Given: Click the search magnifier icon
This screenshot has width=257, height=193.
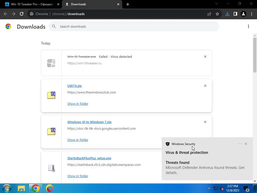Looking at the screenshot, I should pos(54,26).
